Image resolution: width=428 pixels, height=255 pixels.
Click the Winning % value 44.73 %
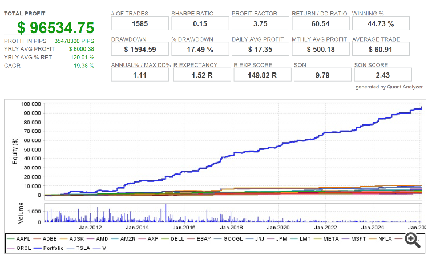point(381,23)
